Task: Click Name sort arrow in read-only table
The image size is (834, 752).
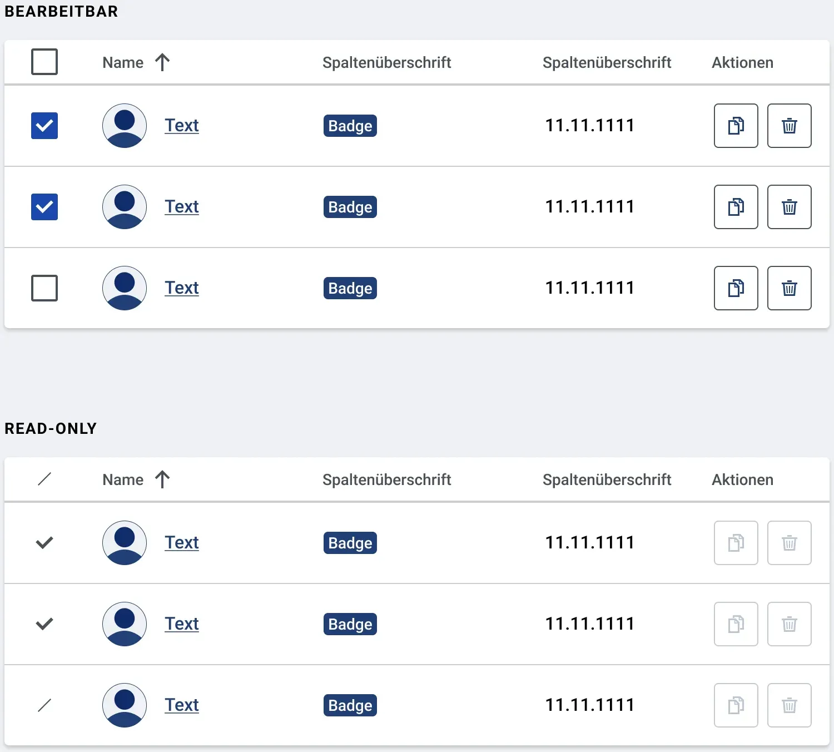Action: (162, 479)
